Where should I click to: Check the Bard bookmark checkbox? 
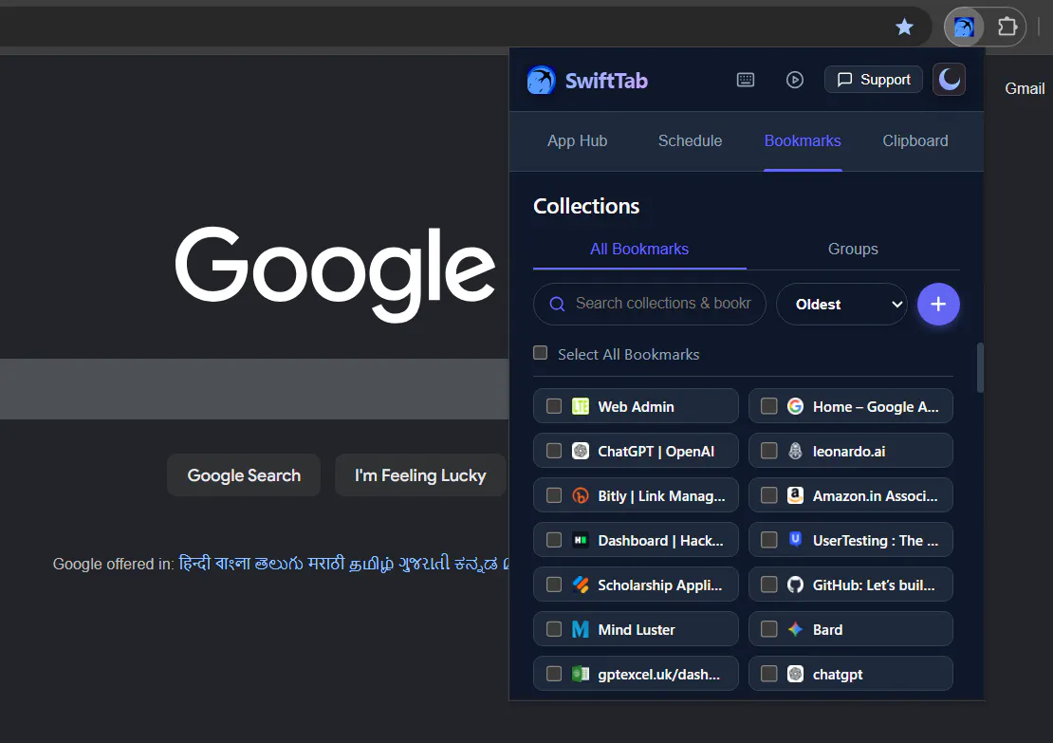point(768,629)
